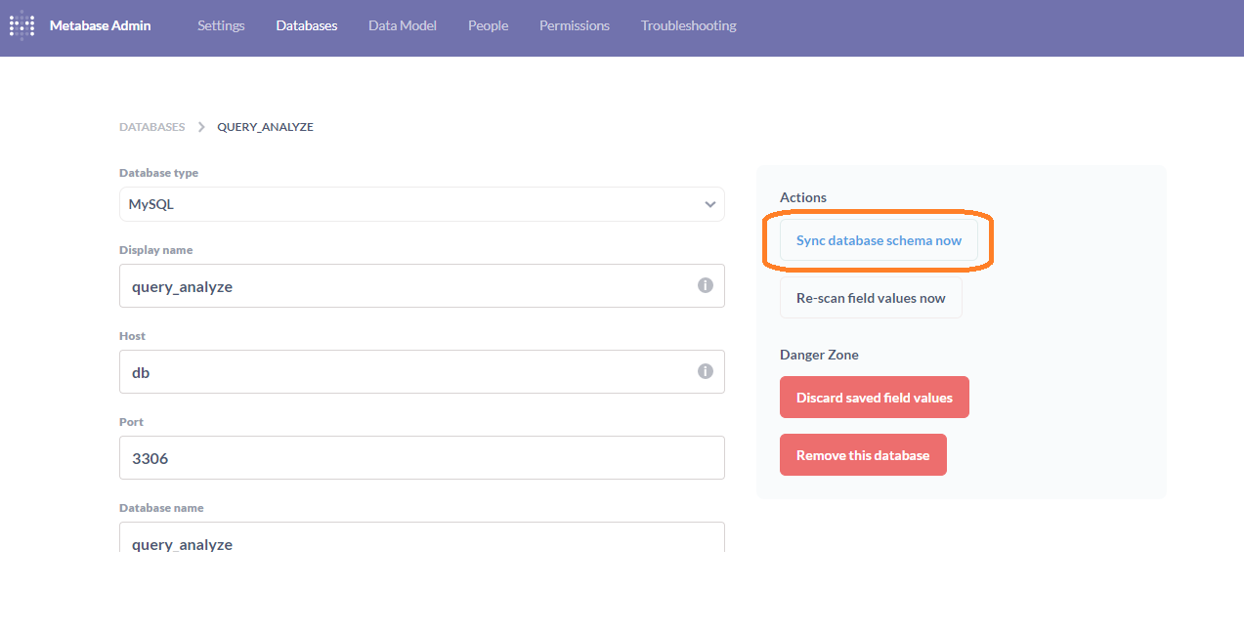This screenshot has height=633, width=1244.
Task: Click the Danger Zone heading
Action: [819, 355]
